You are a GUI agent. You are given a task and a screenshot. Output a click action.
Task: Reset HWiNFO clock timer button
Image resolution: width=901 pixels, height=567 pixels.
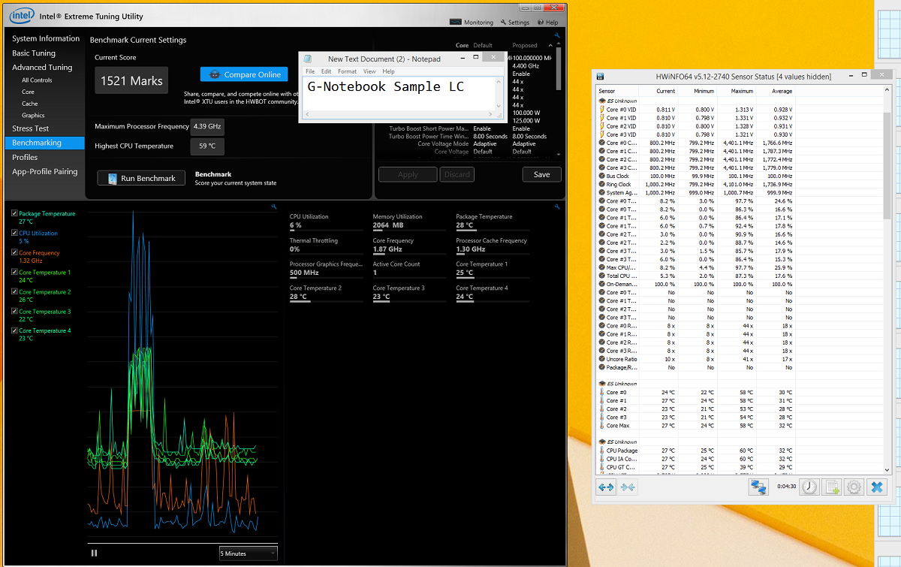(809, 487)
